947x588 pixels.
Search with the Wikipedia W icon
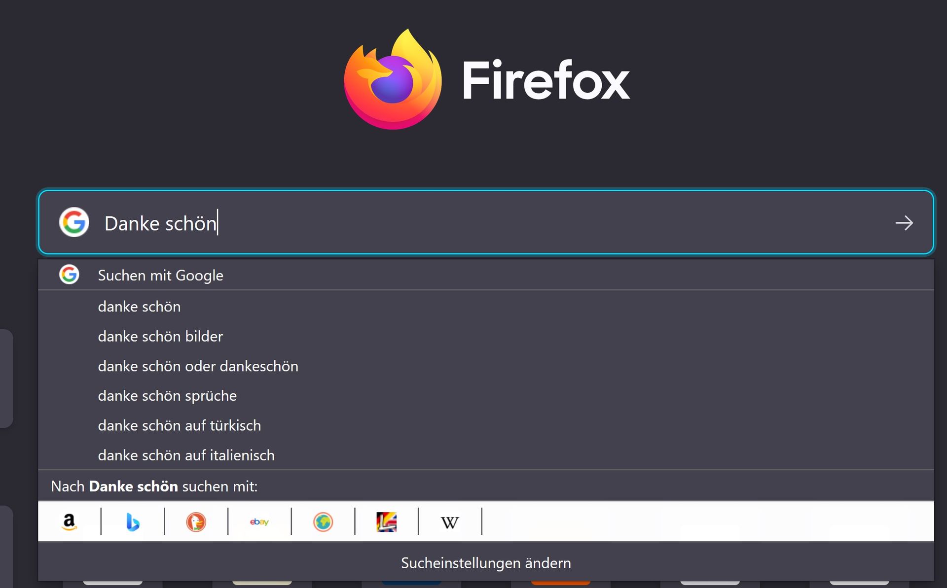click(x=450, y=522)
